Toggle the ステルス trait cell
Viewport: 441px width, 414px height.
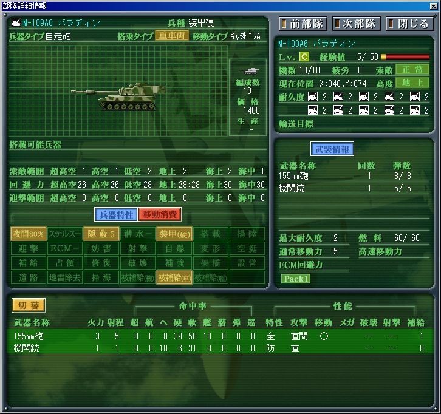pyautogui.click(x=65, y=234)
